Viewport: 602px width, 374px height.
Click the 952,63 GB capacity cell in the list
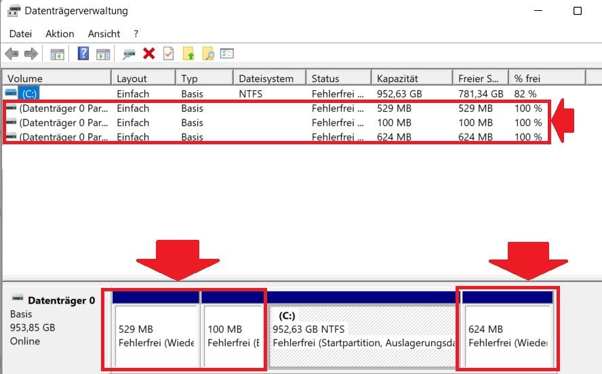click(x=399, y=93)
